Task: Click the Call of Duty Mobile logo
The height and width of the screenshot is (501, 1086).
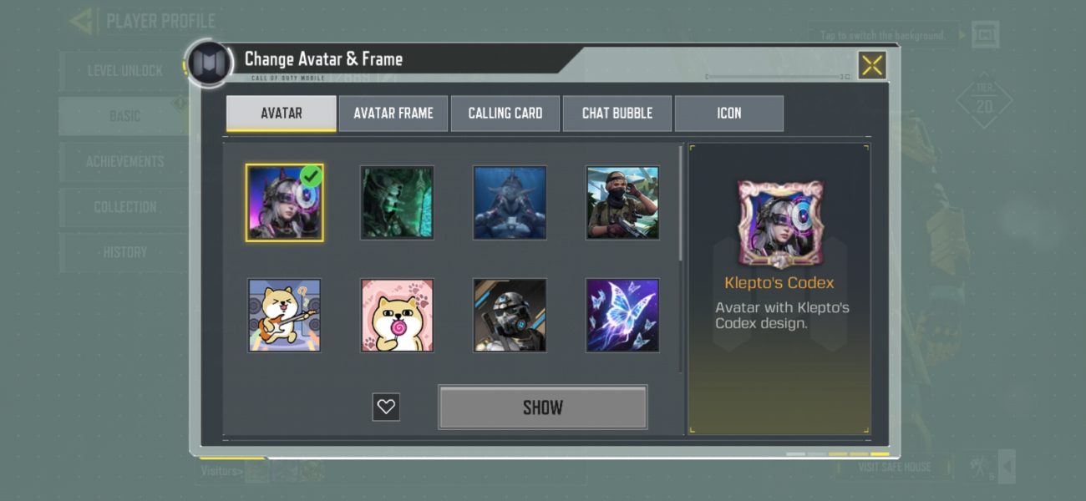Action: point(209,64)
